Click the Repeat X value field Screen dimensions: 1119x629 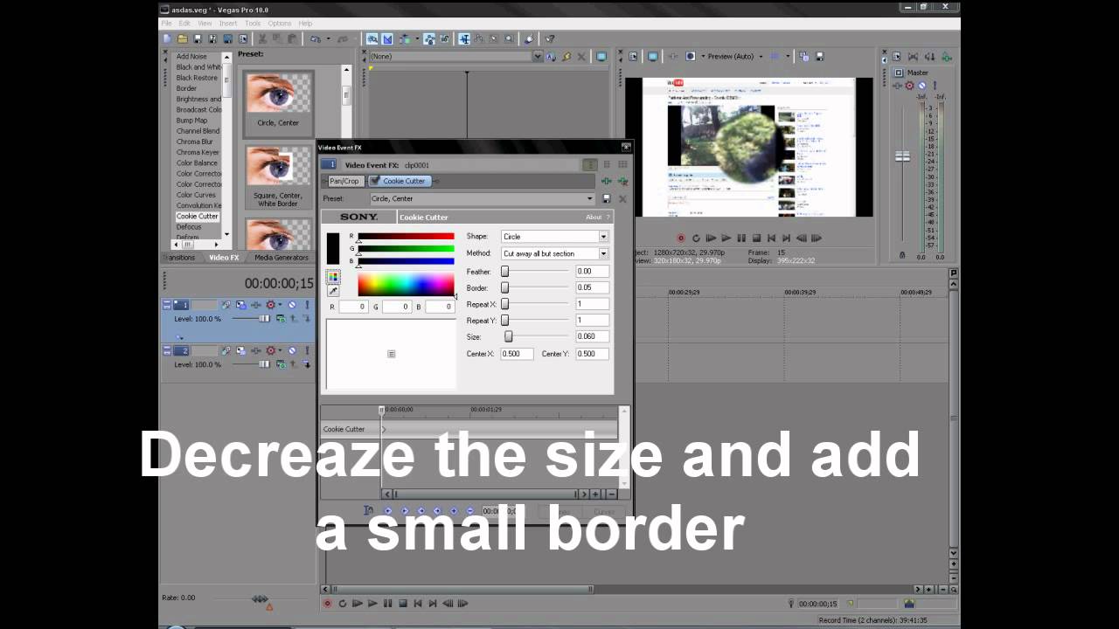(x=592, y=304)
